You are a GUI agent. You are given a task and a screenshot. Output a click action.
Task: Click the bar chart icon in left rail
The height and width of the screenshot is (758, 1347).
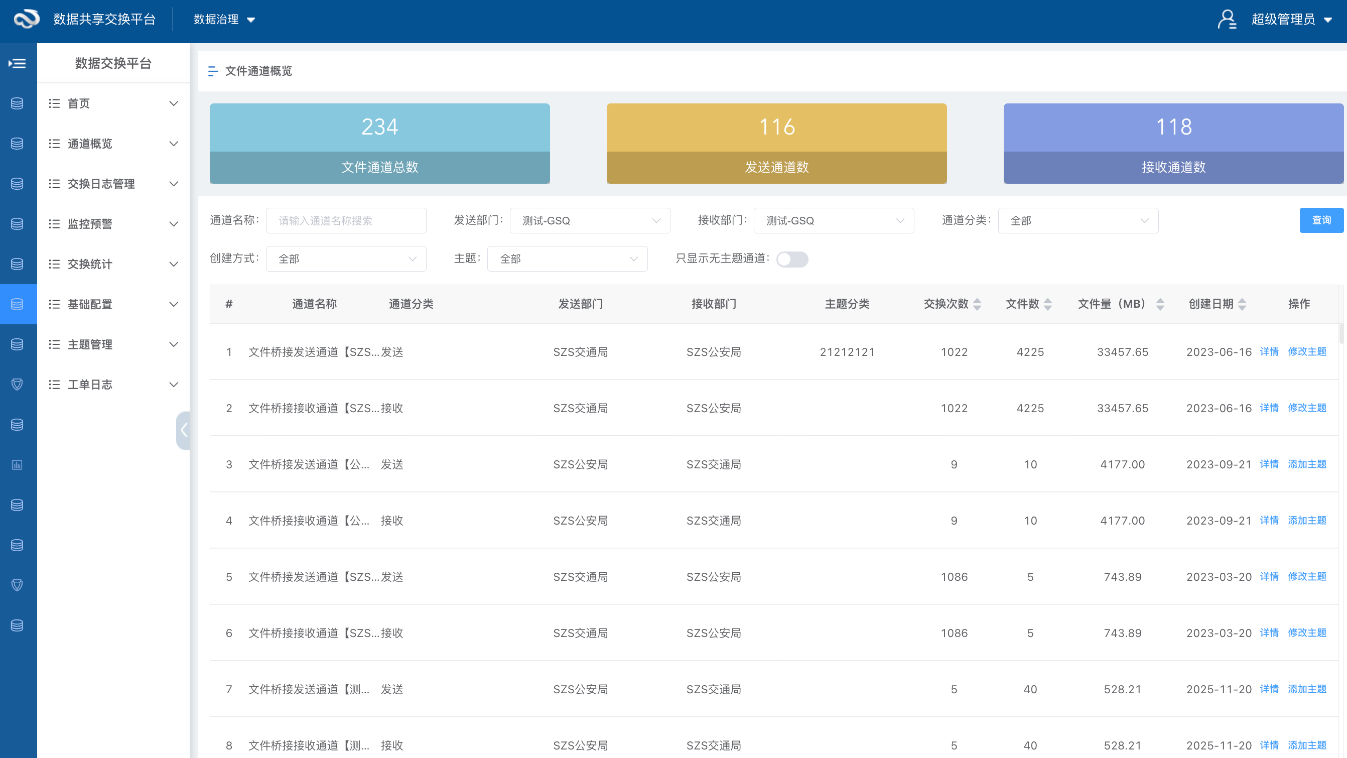(x=17, y=464)
